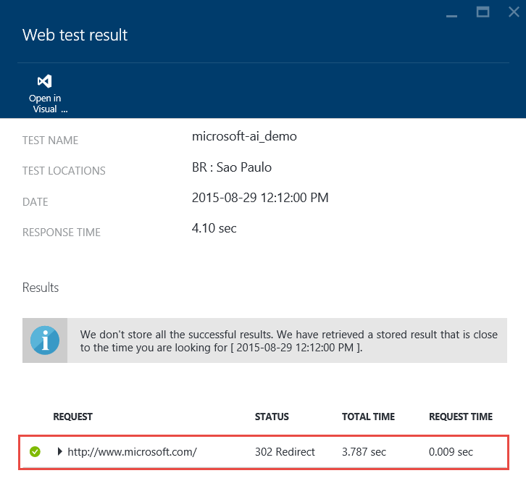Click the REQUEST TIME column header
The width and height of the screenshot is (526, 481).
(461, 417)
